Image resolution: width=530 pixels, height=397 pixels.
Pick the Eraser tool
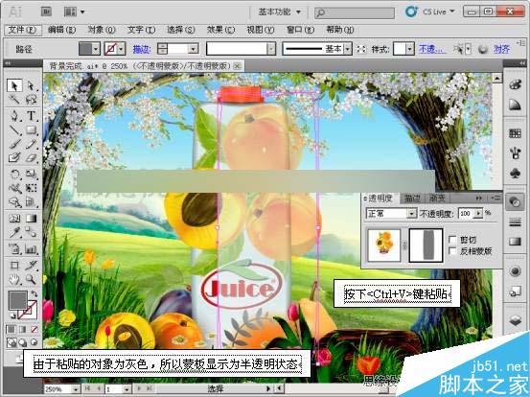point(31,158)
